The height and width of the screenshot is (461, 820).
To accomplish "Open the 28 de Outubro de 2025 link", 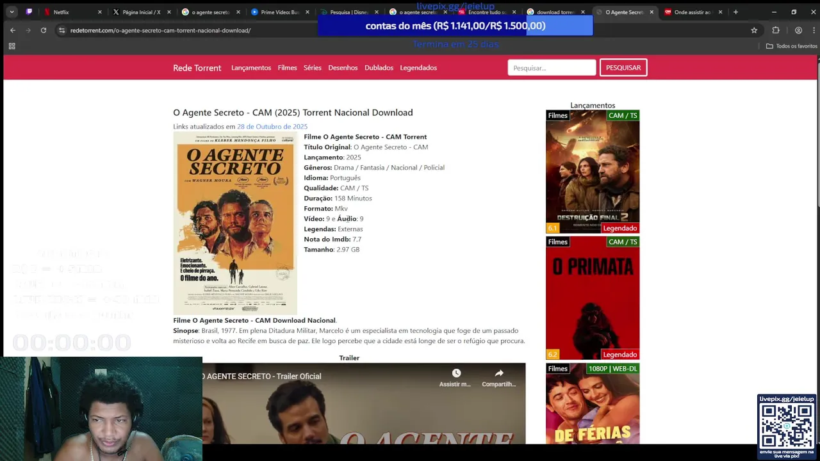I will point(272,127).
